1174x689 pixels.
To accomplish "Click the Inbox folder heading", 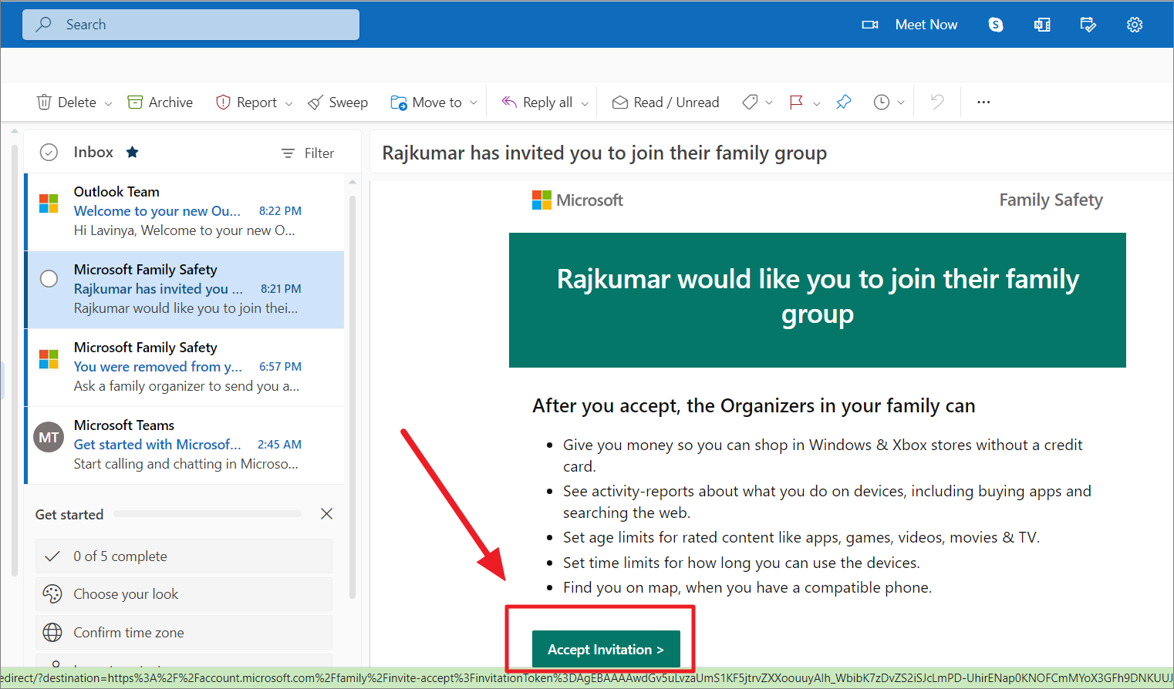I will pos(93,153).
